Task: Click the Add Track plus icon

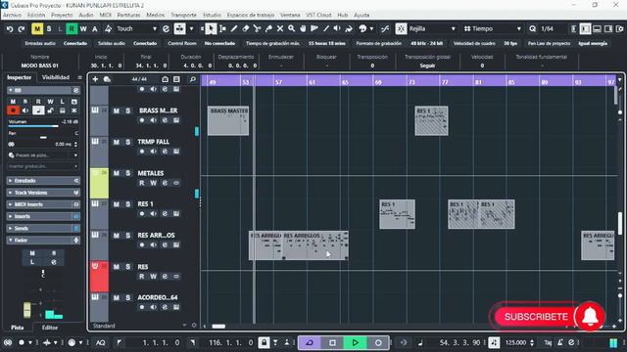Action: [x=95, y=79]
